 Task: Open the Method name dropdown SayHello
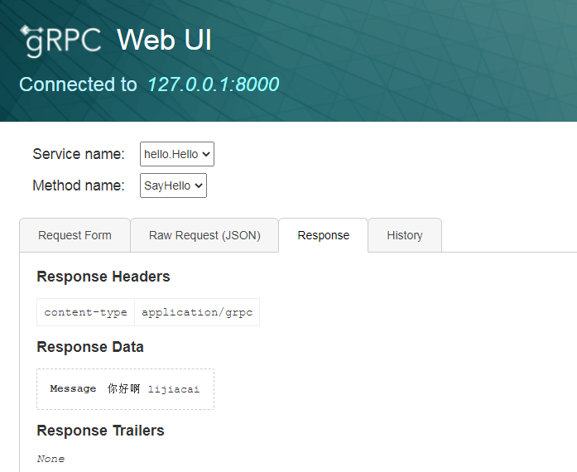tap(173, 185)
